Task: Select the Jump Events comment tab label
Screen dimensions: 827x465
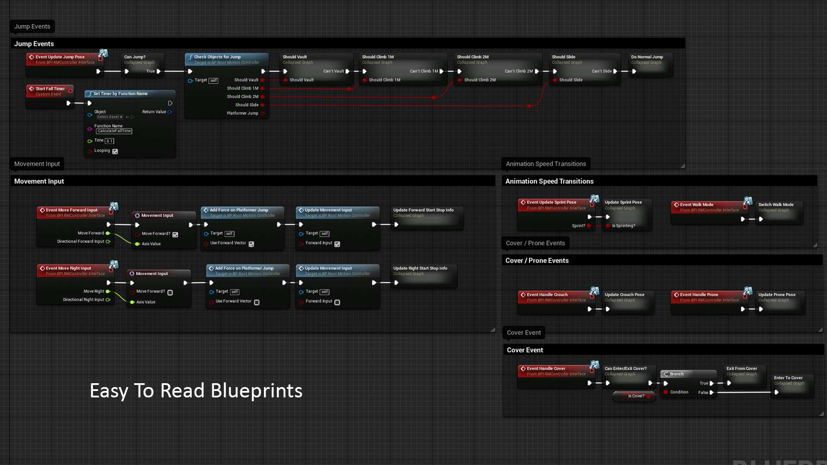Action: point(32,26)
